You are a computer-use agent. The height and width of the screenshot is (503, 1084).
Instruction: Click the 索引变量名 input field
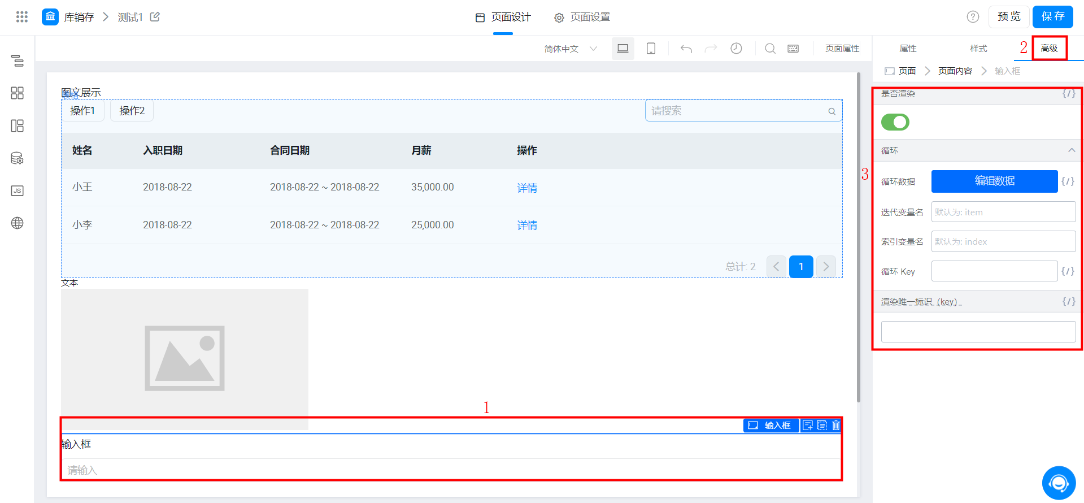1003,241
